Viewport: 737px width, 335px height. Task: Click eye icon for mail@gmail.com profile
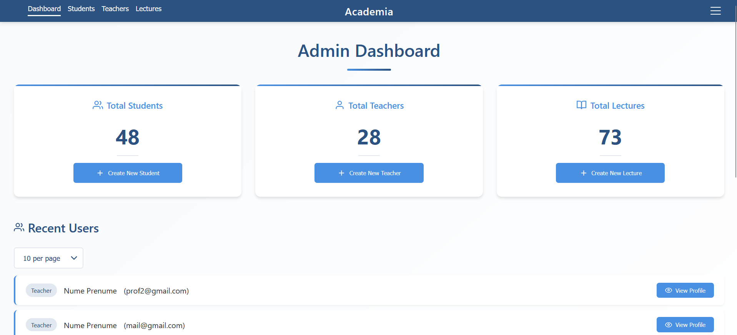pos(668,325)
